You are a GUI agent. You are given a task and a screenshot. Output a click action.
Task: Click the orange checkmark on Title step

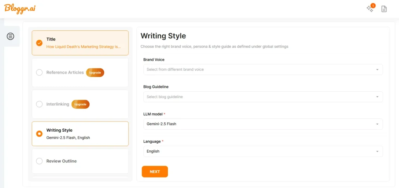[39, 43]
